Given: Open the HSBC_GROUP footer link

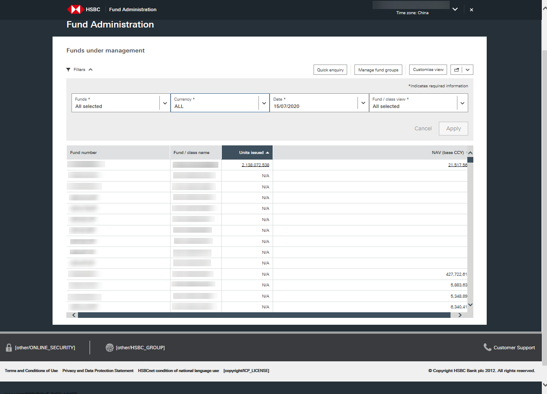Looking at the screenshot, I should pyautogui.click(x=140, y=348).
